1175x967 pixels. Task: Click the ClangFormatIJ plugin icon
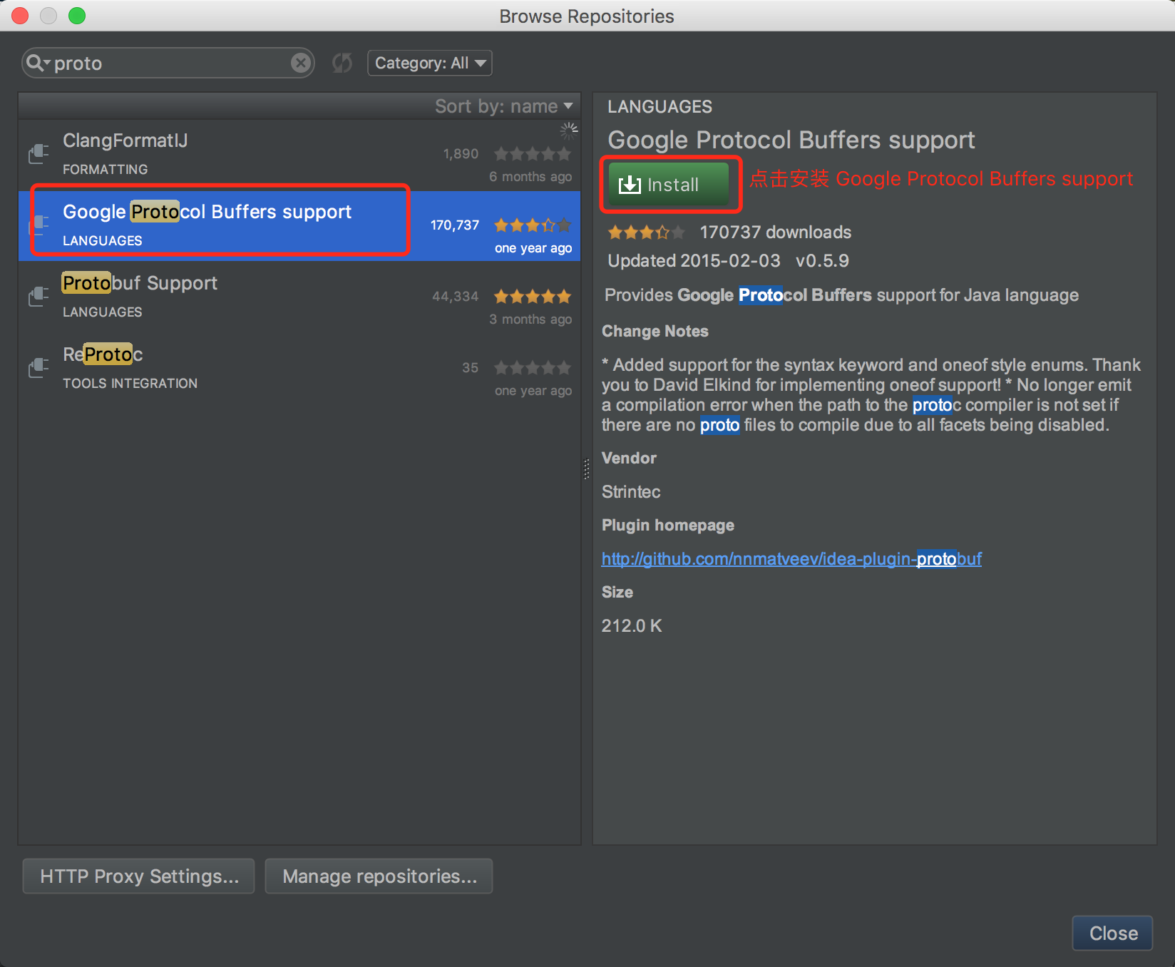coord(39,153)
